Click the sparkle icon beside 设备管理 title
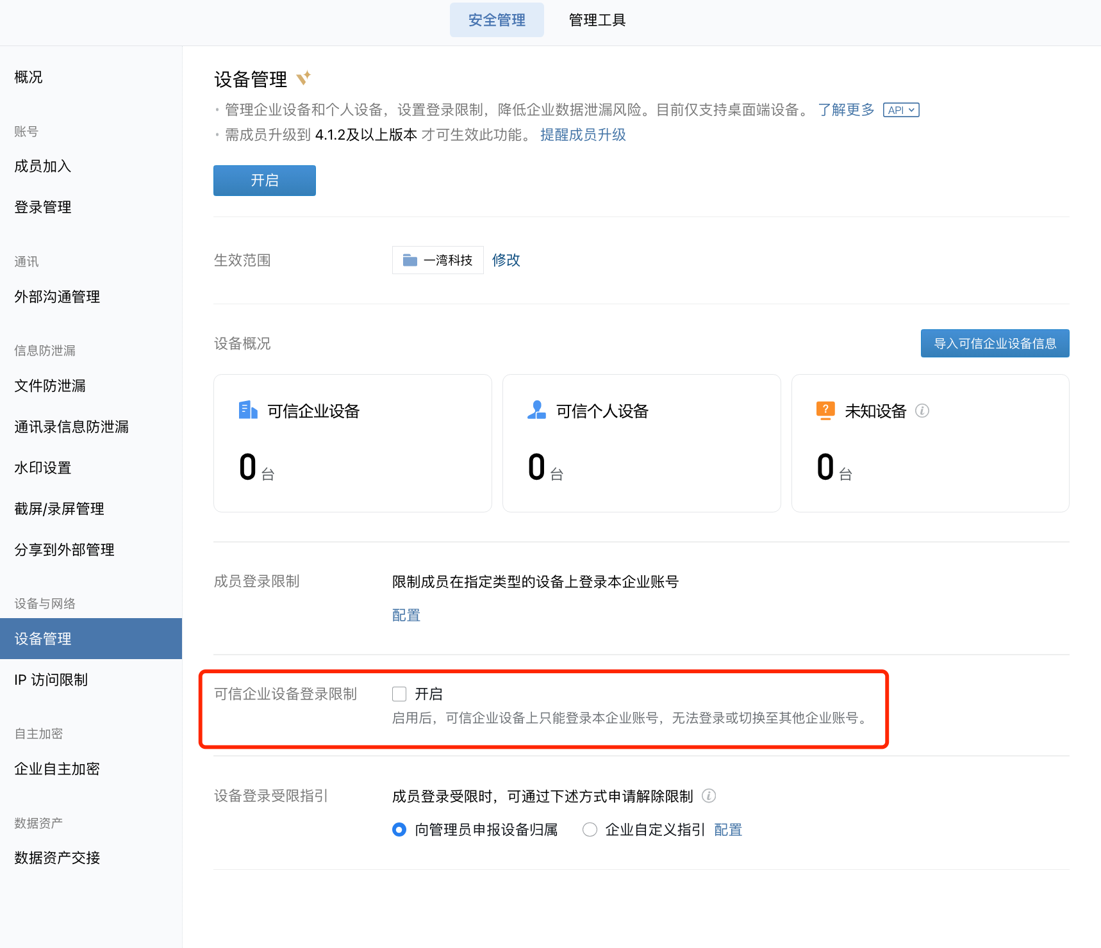Viewport: 1101px width, 948px height. (304, 78)
